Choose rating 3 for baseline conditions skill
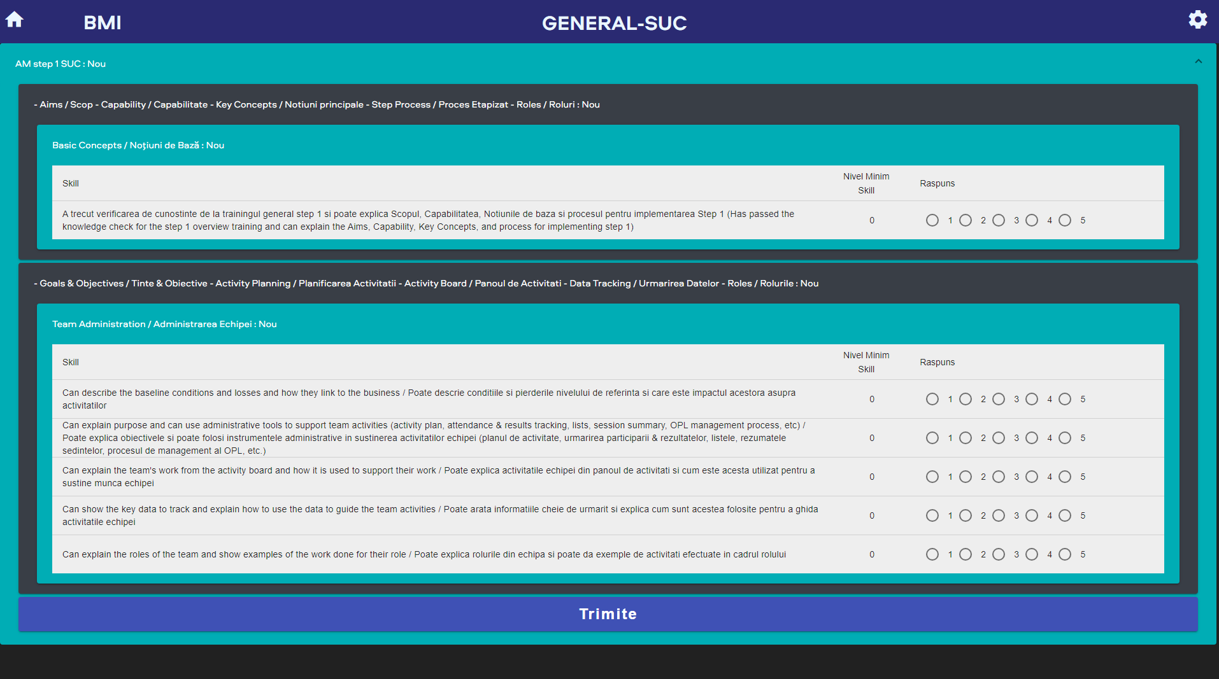Viewport: 1219px width, 679px height. [x=999, y=399]
